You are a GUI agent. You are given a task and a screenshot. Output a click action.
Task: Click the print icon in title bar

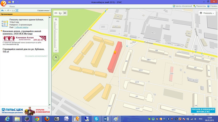tap(13, 2)
